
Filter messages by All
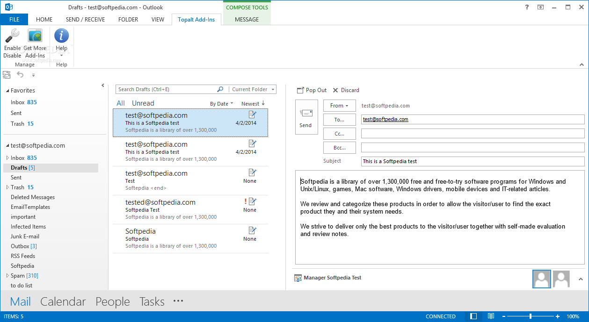coord(121,103)
